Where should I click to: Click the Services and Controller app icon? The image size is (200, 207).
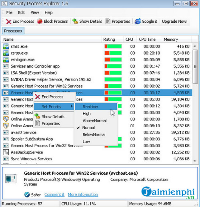click(x=6, y=66)
